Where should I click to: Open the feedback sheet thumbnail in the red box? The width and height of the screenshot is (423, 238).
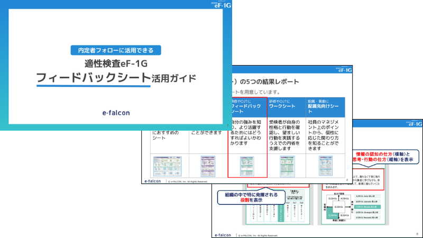(x=247, y=166)
